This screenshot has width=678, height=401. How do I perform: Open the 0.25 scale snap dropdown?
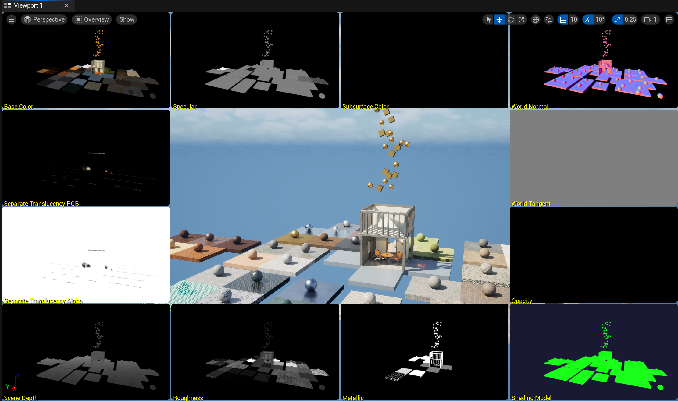[630, 20]
